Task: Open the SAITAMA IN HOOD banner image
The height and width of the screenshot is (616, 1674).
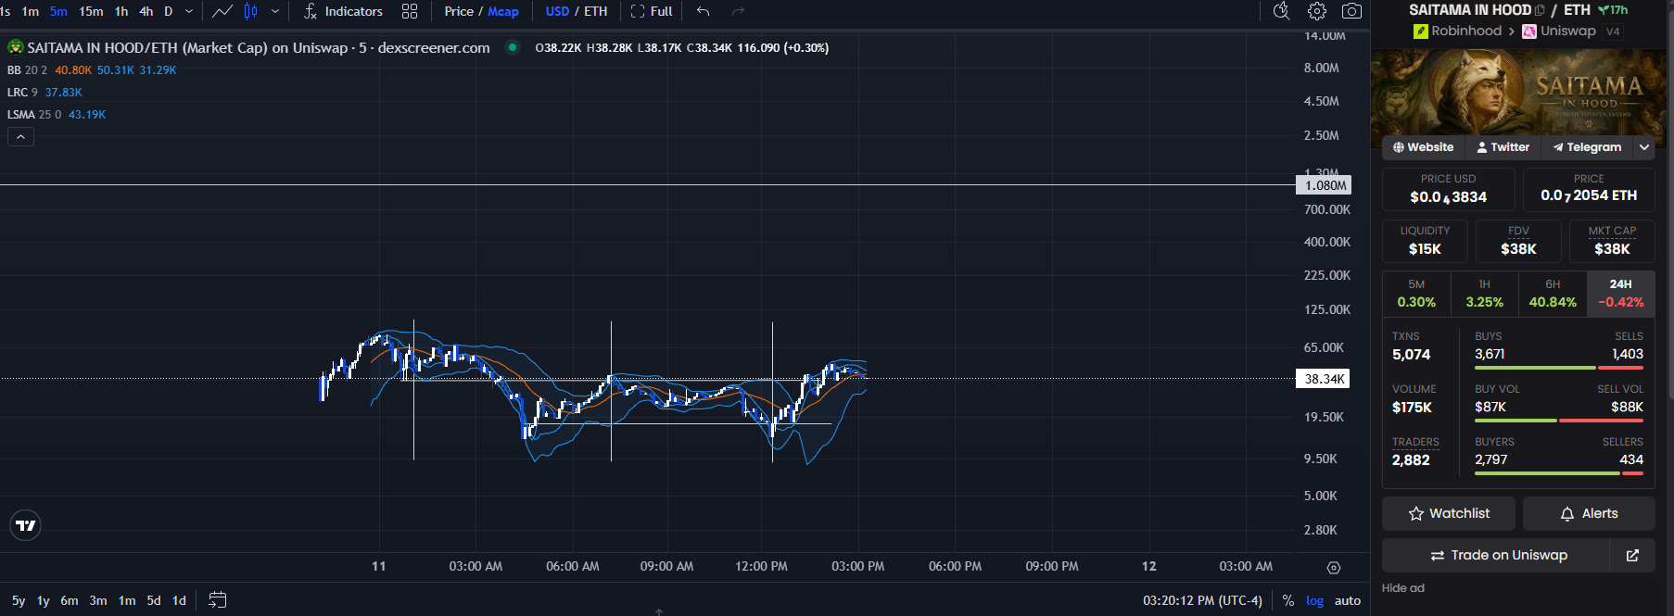Action: 1518,97
